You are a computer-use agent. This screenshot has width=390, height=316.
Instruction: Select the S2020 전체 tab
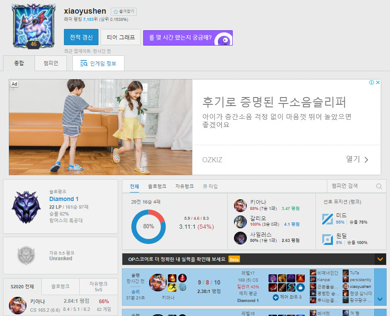click(x=23, y=287)
